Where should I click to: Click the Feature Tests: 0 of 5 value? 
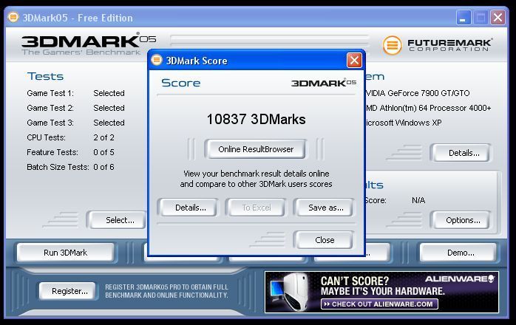(103, 152)
